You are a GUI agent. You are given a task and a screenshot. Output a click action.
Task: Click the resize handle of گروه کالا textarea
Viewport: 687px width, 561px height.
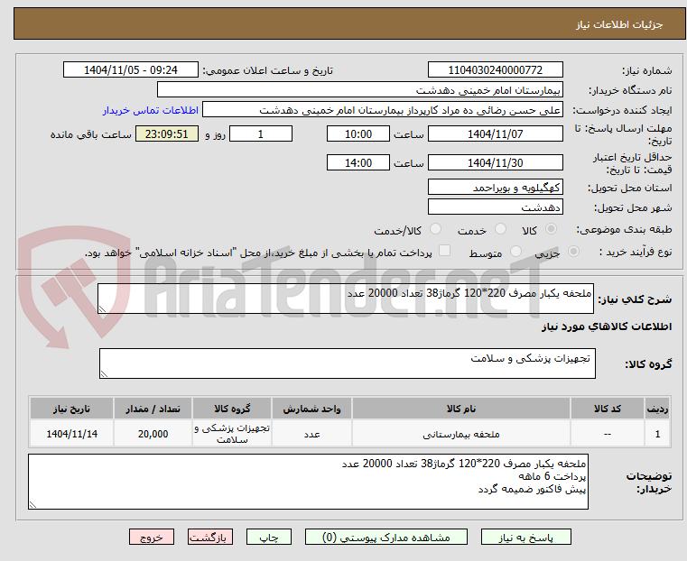tap(104, 373)
